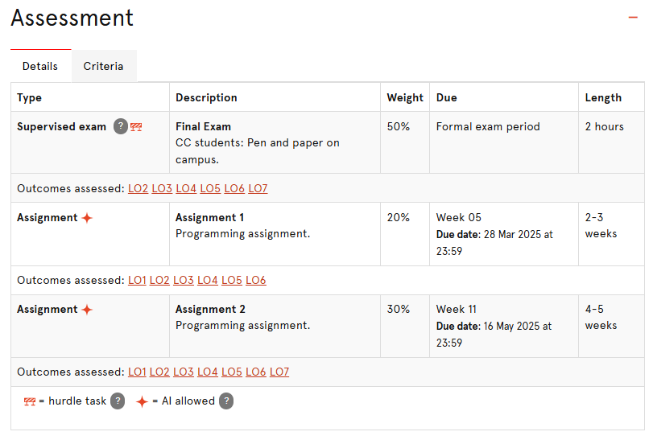The width and height of the screenshot is (653, 444).
Task: Click the AI allowed star on Assignment 2
Action: [x=87, y=310]
